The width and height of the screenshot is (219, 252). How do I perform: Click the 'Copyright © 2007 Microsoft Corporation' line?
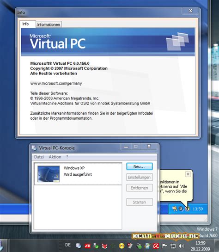69,68
